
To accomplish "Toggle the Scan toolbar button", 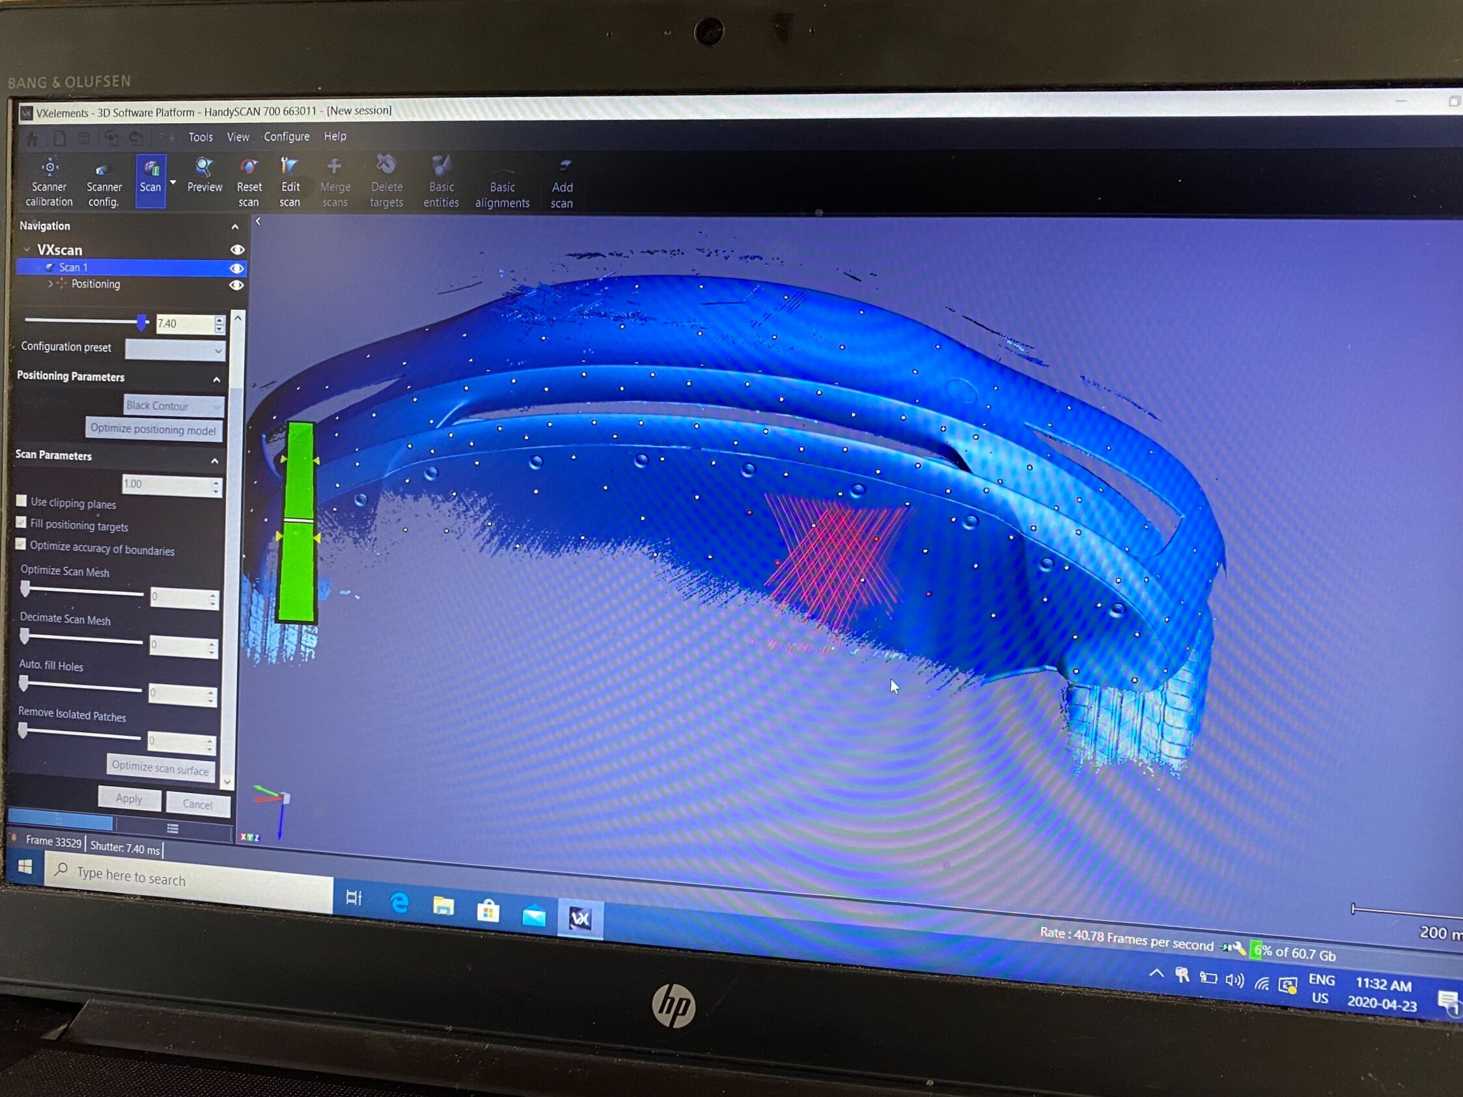I will pyautogui.click(x=150, y=180).
